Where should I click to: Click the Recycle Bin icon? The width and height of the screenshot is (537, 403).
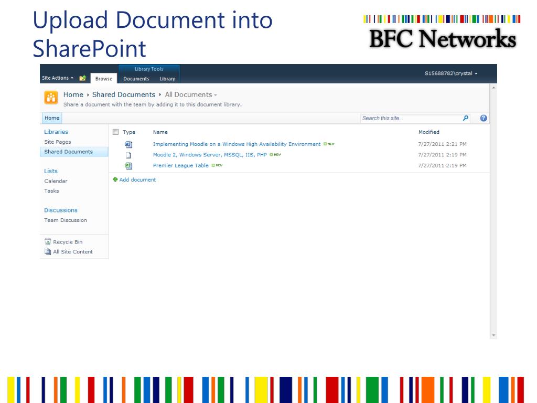(x=48, y=241)
